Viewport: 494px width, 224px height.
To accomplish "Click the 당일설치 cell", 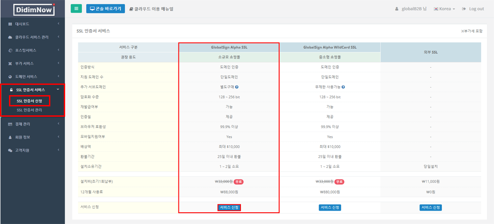I will 431,167.
